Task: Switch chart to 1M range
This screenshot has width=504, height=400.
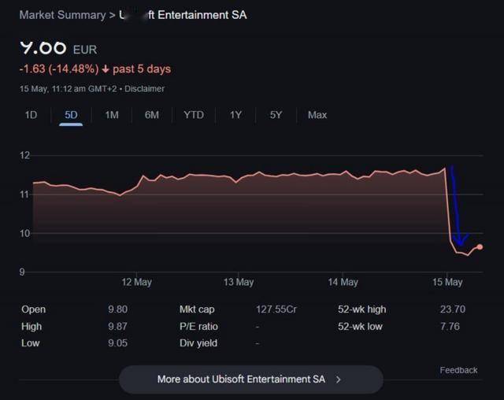Action: 112,115
